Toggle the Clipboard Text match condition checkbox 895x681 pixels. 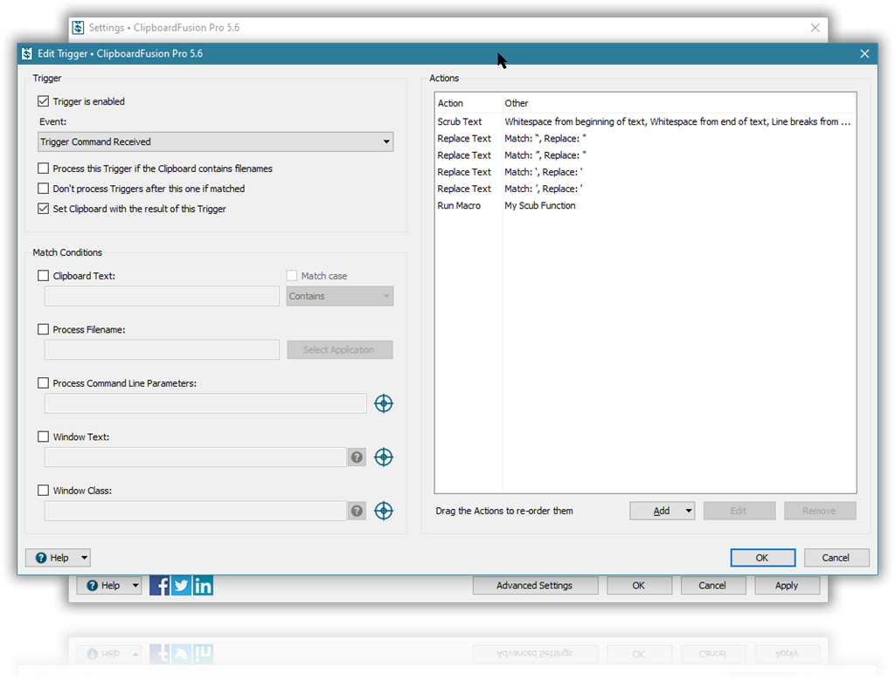point(44,276)
